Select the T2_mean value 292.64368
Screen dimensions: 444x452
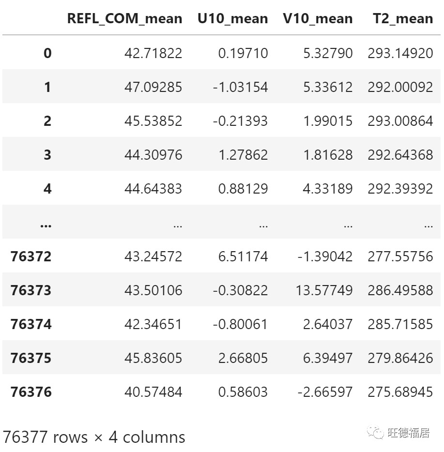[400, 155]
